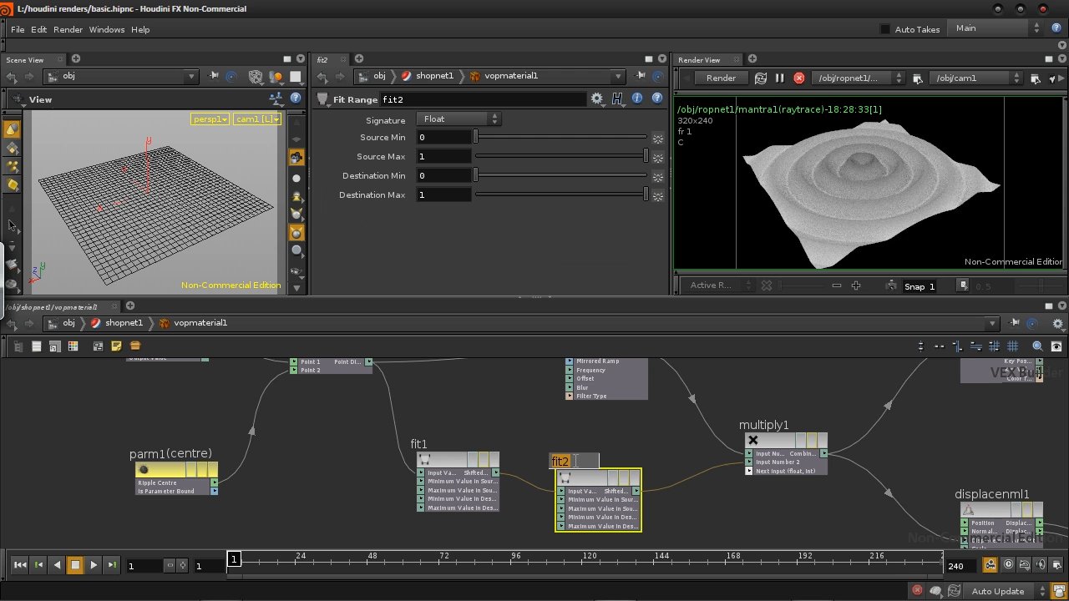Open the Render menu

coord(68,29)
